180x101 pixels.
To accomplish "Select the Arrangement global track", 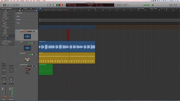I will click(x=27, y=13).
